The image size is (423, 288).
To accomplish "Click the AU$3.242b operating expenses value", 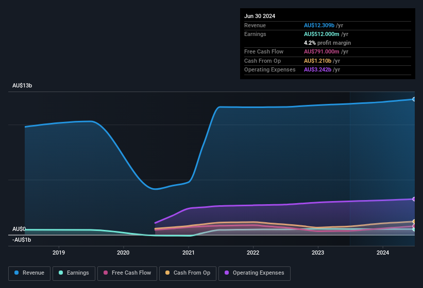I will tap(317, 70).
